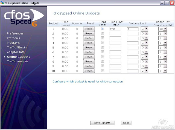Enable Hard Limits on budget 7

[x=103, y=57]
